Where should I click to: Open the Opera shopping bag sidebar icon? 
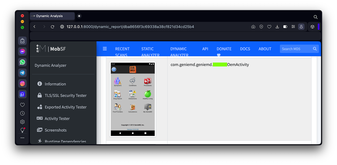[22, 41]
